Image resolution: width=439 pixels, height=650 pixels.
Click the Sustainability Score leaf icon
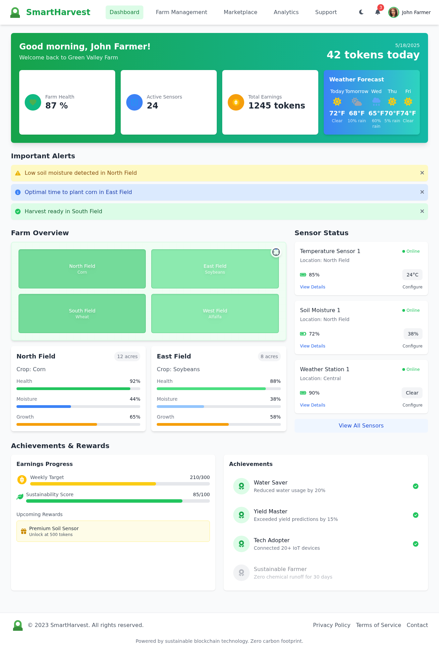point(20,497)
